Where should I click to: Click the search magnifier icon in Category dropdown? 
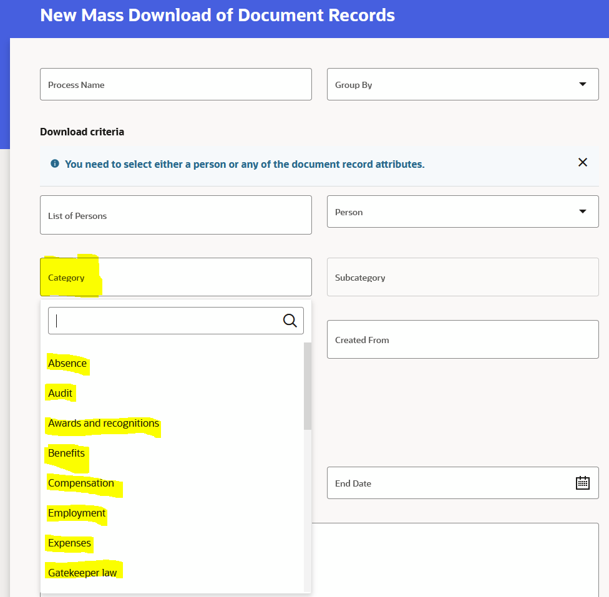point(290,321)
